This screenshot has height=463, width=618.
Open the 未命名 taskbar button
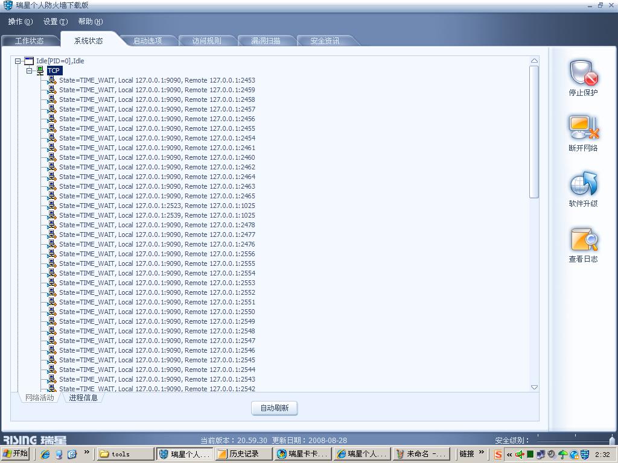[x=421, y=454]
